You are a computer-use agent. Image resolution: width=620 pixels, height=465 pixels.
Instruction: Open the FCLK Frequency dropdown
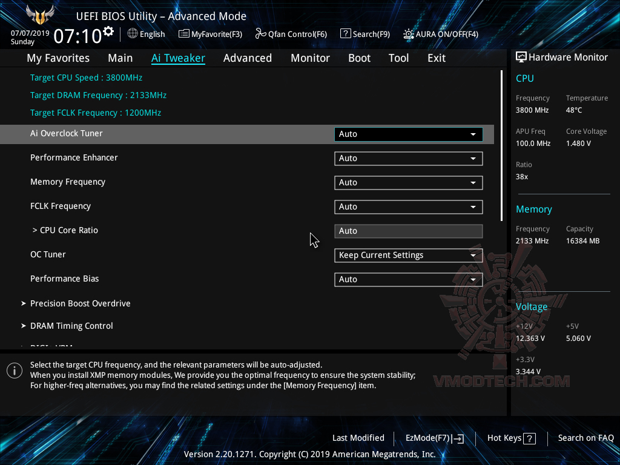tap(409, 207)
